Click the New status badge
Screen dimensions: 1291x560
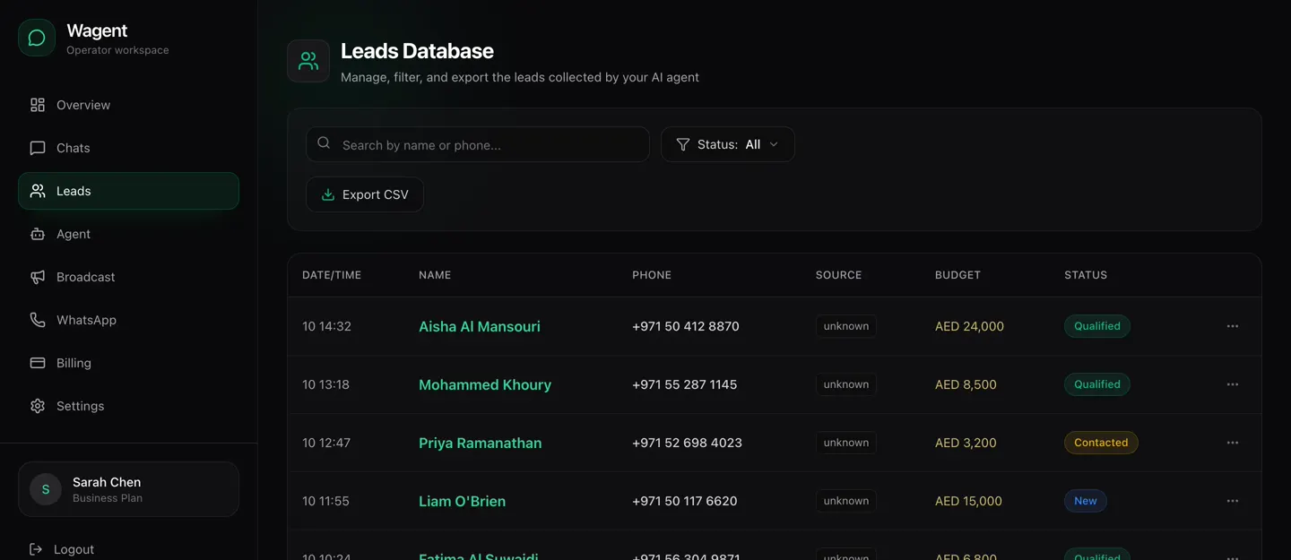[1086, 501]
